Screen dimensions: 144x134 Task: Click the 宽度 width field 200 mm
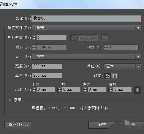click(47, 66)
